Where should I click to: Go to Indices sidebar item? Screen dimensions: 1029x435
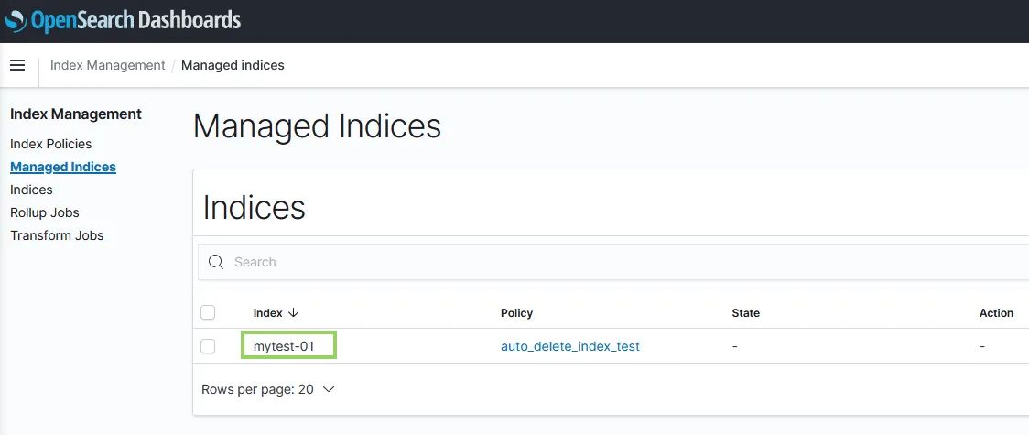pos(31,190)
